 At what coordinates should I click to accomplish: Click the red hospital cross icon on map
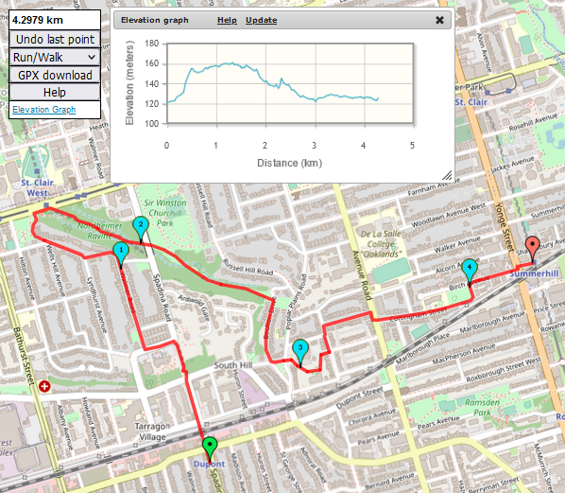pos(44,386)
